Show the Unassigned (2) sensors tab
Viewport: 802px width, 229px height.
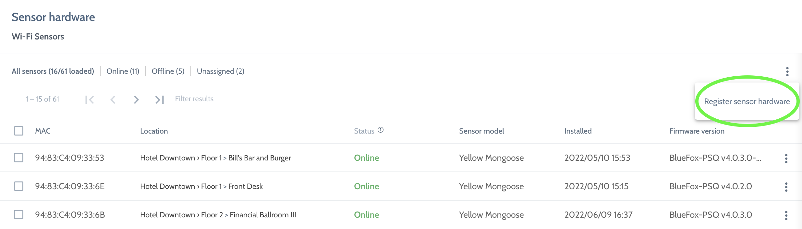[x=220, y=71]
